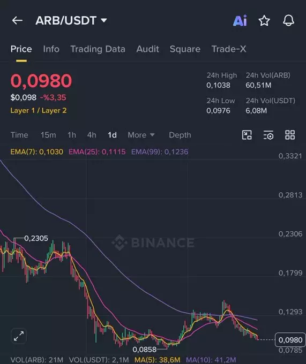Select the 15m interval
Image resolution: width=306 pixels, height=364 pixels.
point(48,135)
